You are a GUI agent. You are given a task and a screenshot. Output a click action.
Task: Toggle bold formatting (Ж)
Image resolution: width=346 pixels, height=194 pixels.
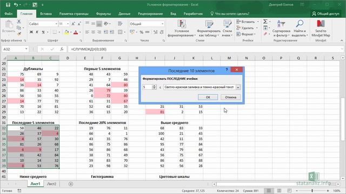click(31, 32)
